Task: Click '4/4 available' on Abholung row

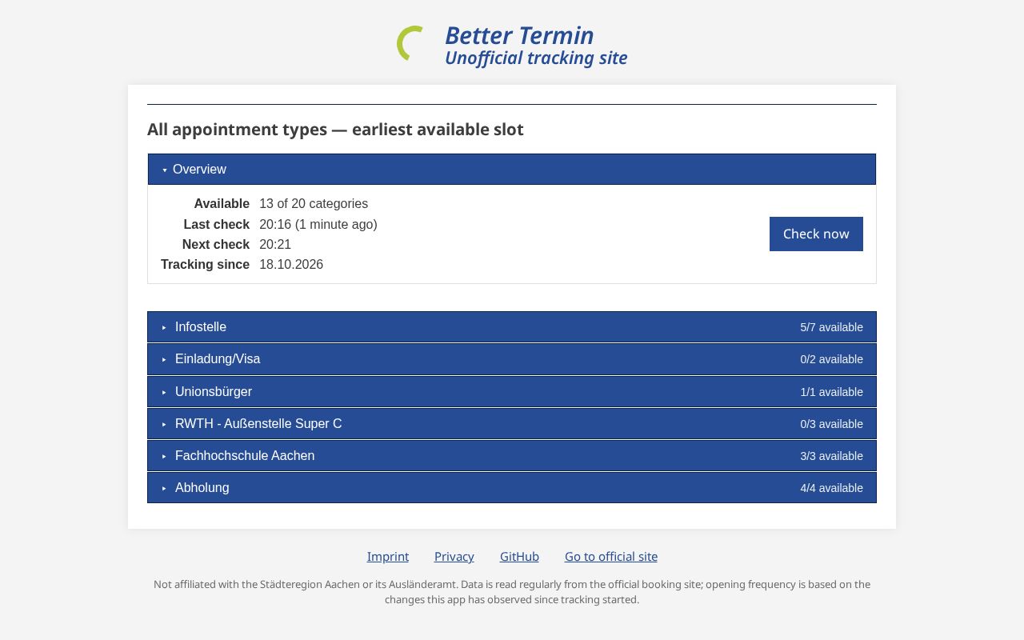Action: (x=832, y=488)
